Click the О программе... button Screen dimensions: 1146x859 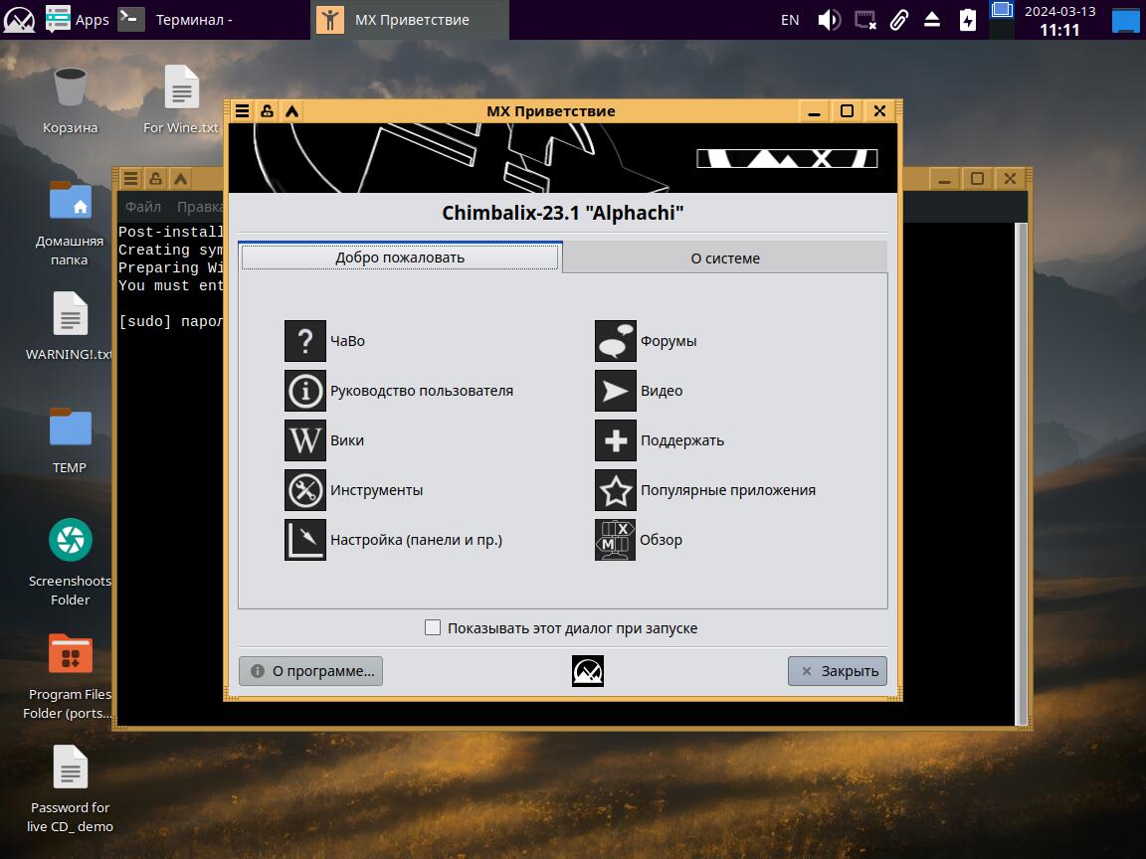point(310,671)
